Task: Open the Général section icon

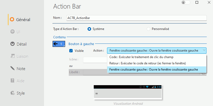Action: (x=12, y=19)
